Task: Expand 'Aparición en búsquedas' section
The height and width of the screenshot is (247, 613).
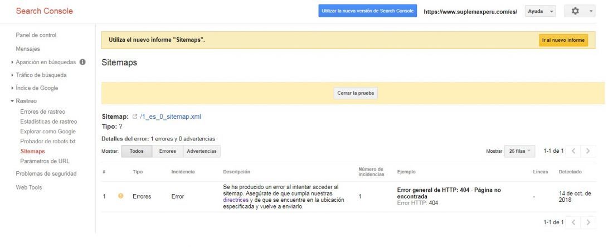Action: (46, 62)
